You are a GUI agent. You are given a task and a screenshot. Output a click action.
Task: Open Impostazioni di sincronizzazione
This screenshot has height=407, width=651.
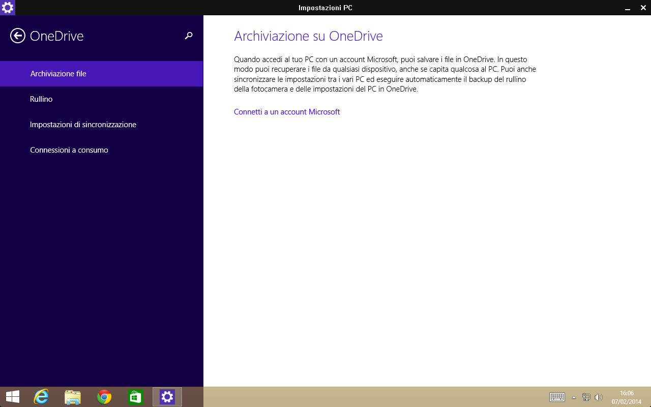(x=102, y=125)
